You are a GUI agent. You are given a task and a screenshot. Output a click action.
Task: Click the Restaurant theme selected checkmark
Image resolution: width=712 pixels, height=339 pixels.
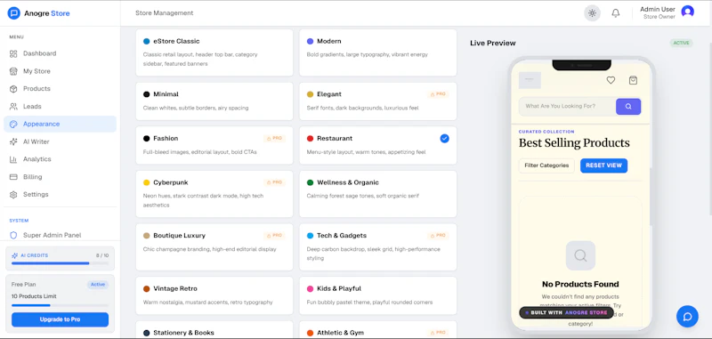click(x=444, y=139)
